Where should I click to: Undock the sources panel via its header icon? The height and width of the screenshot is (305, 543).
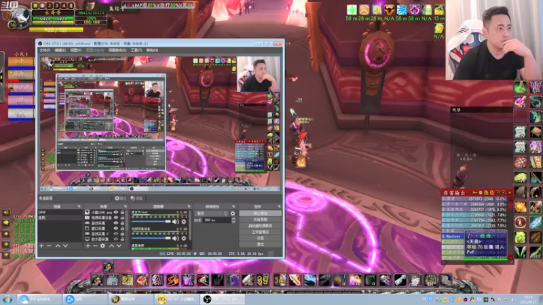(126, 207)
